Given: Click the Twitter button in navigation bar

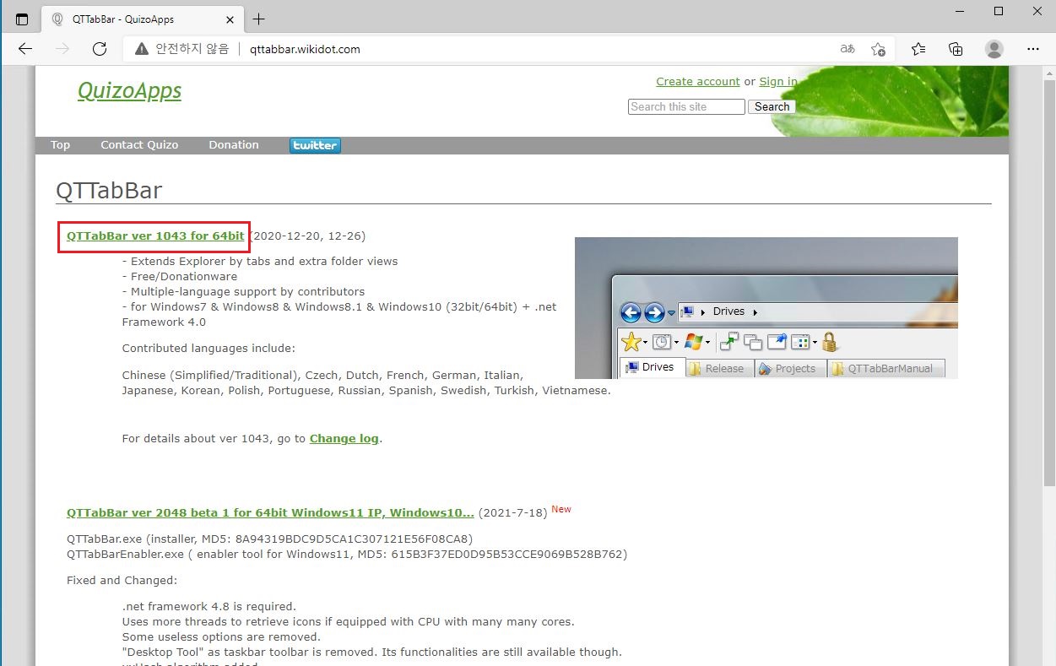Looking at the screenshot, I should 315,145.
